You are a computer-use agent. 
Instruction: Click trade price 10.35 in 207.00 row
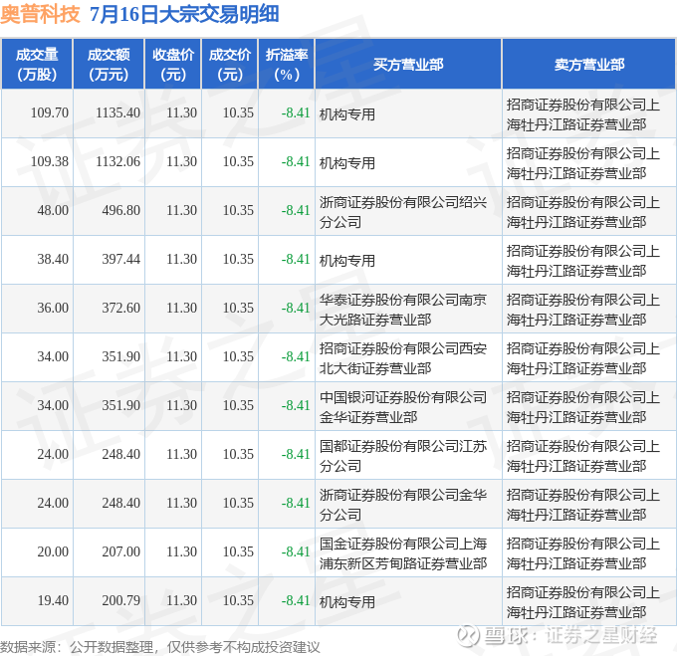(238, 551)
